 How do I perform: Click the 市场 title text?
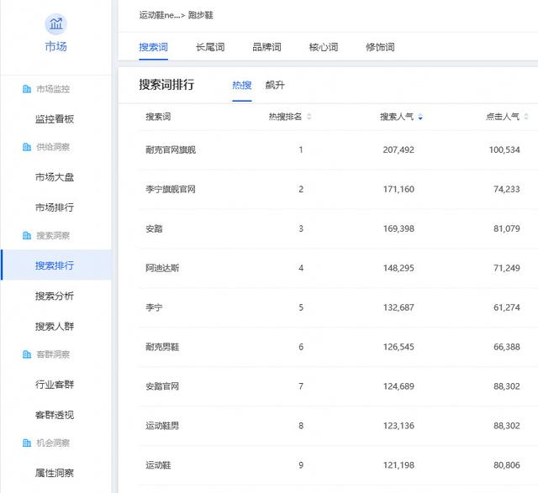(56, 46)
